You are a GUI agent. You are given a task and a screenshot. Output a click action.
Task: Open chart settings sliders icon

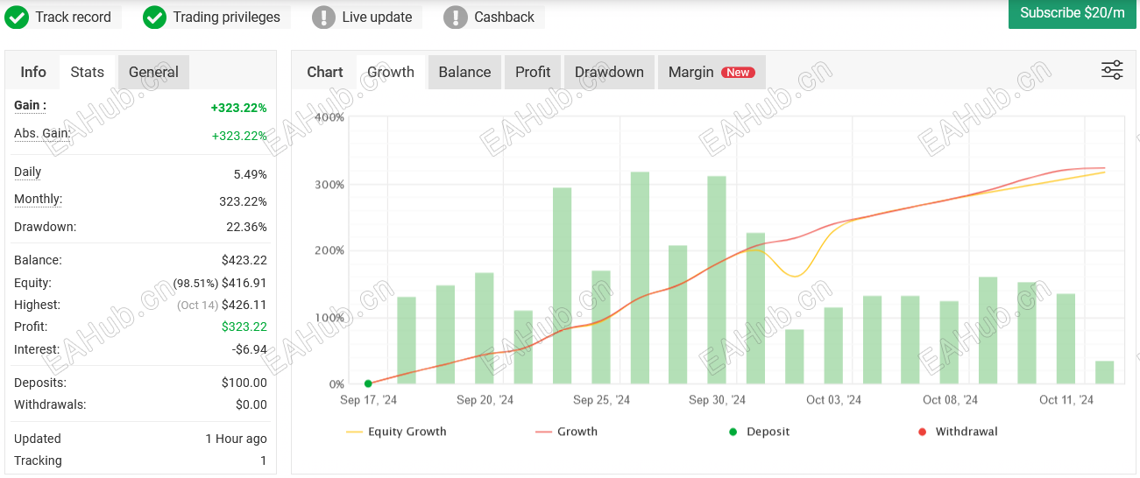coord(1112,71)
